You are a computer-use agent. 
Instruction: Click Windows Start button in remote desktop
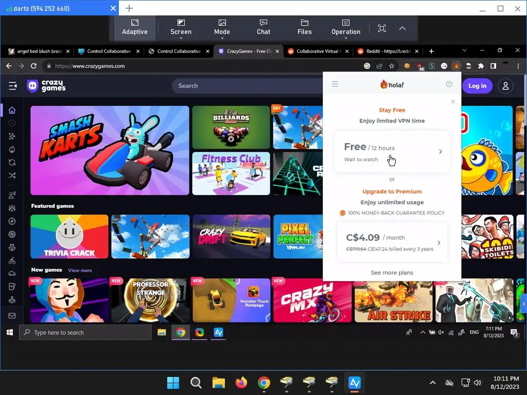[10, 333]
